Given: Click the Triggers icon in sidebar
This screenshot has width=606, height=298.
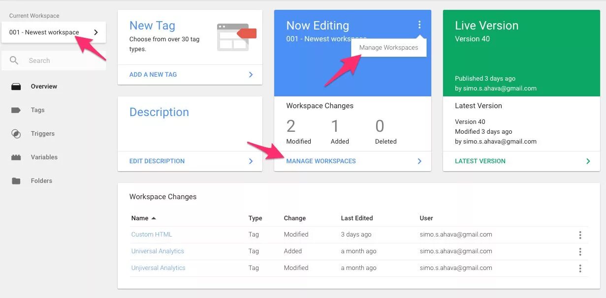Looking at the screenshot, I should (16, 134).
